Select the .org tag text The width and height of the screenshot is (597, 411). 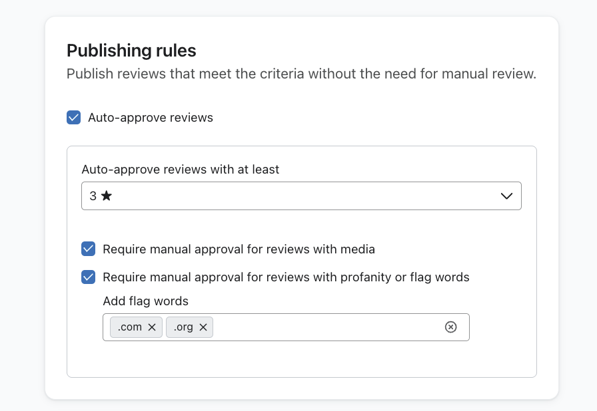point(183,327)
